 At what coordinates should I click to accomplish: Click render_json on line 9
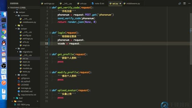(76, 22)
